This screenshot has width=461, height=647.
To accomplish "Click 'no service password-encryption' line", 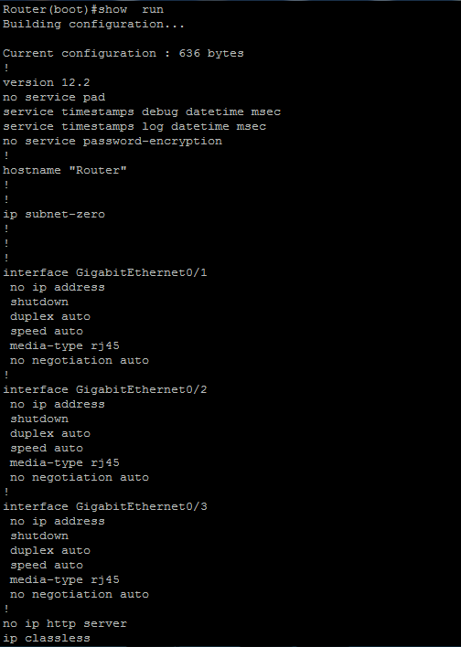I will pyautogui.click(x=113, y=142).
